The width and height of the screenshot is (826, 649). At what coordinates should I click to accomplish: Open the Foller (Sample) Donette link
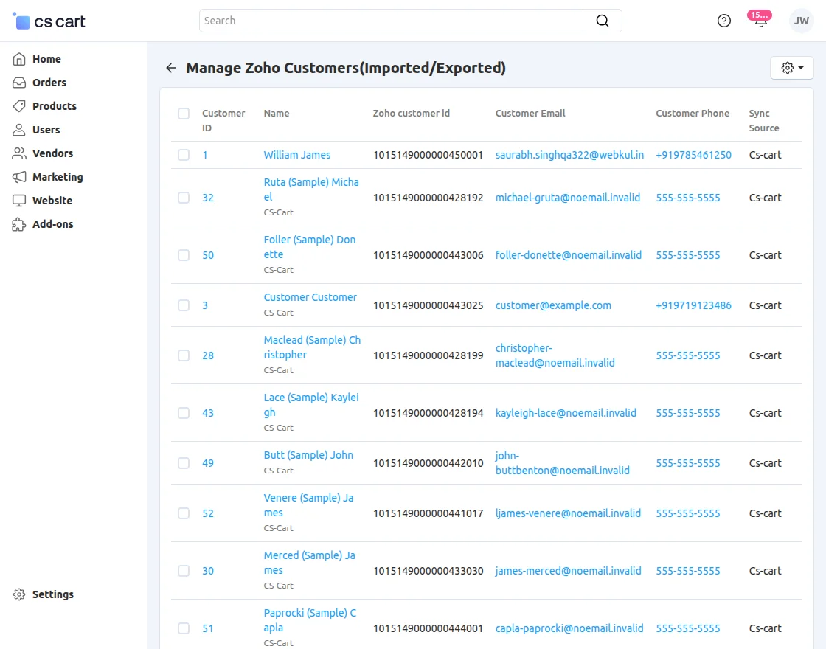click(310, 247)
